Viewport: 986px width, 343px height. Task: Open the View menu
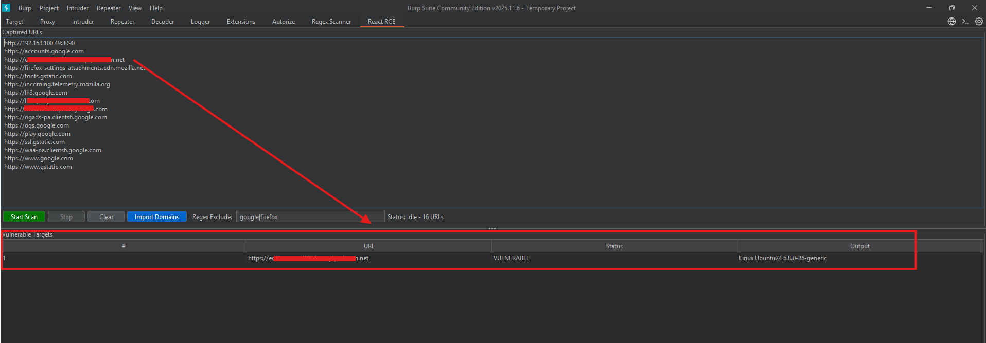[x=135, y=8]
